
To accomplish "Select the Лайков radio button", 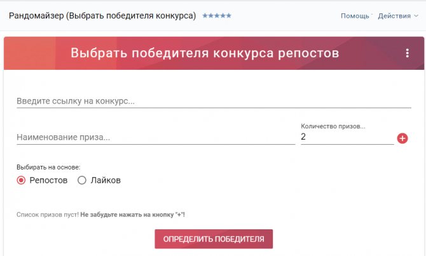I will tap(82, 180).
